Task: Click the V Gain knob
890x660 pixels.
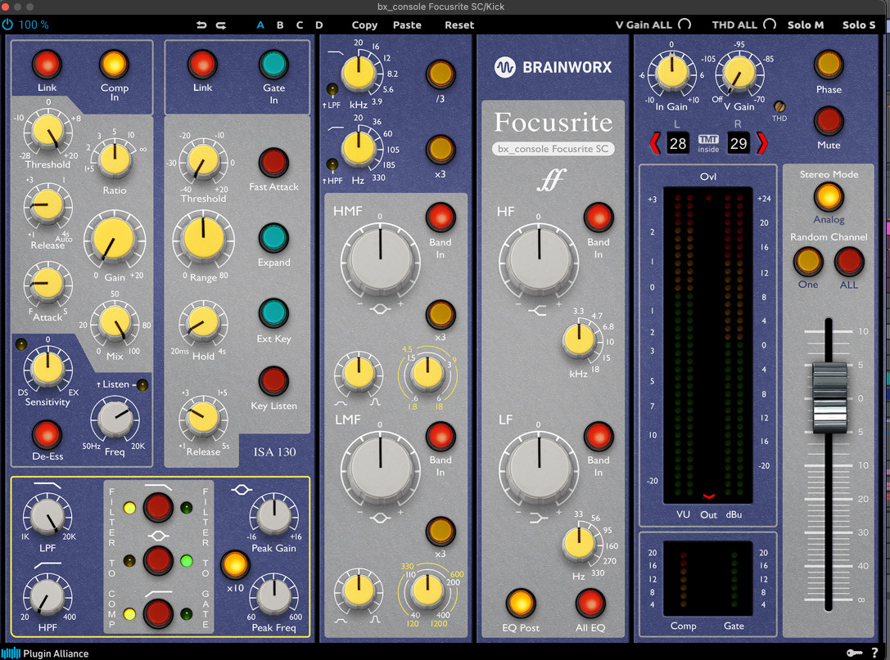Action: point(739,73)
